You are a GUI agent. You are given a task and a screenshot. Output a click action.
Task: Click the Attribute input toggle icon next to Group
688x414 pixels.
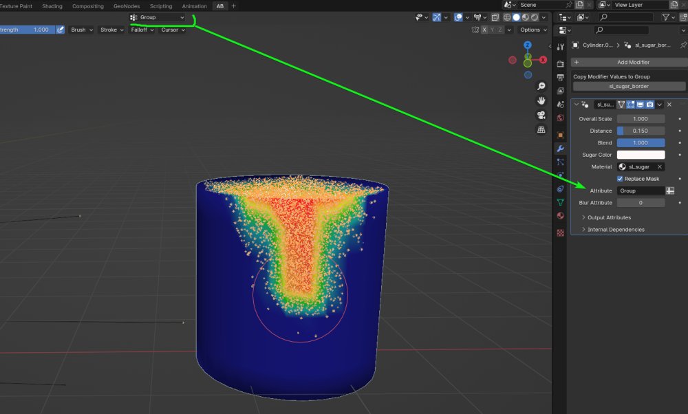(x=670, y=190)
